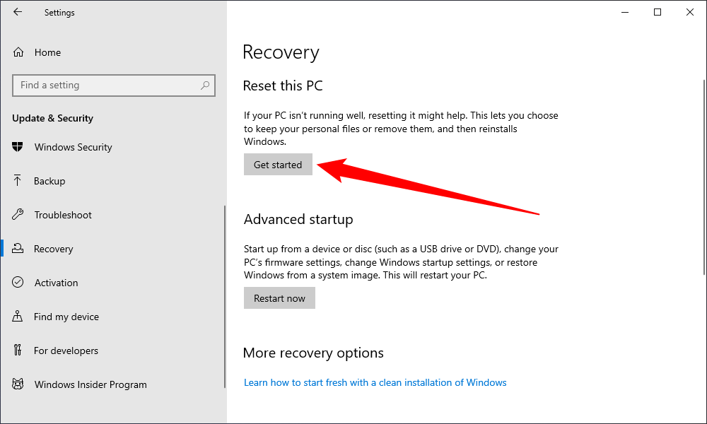Viewport: 707px width, 424px height.
Task: Click the main page vertical scrollbar
Action: click(703, 177)
